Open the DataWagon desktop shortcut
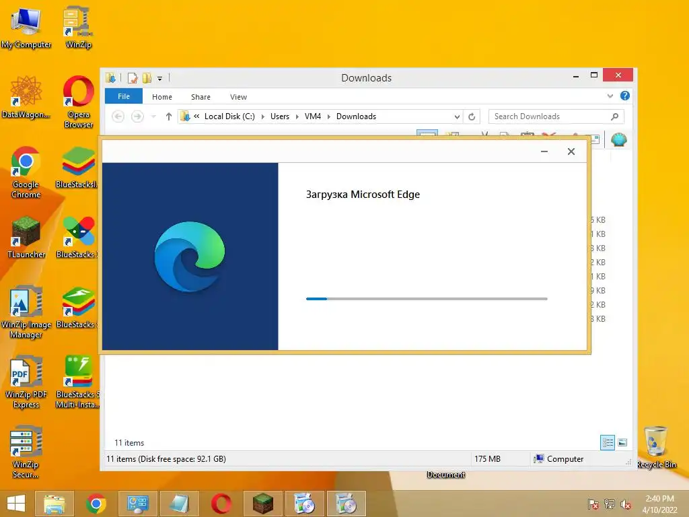Image resolution: width=689 pixels, height=517 pixels. pyautogui.click(x=26, y=97)
